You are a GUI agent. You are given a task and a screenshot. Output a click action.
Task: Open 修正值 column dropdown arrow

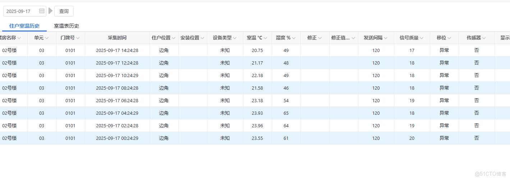click(353, 38)
